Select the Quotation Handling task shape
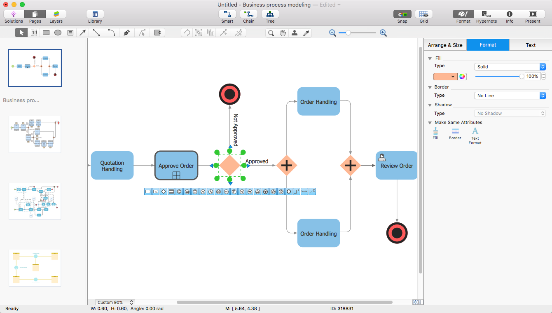The height and width of the screenshot is (313, 552). 112,166
